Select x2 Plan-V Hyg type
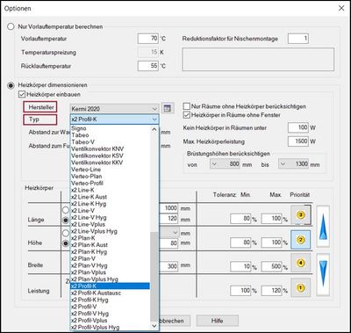 [110, 265]
